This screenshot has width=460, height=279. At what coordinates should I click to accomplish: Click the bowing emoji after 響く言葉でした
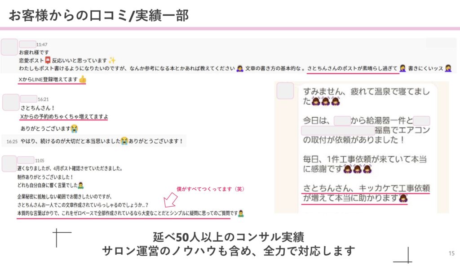pyautogui.click(x=81, y=185)
